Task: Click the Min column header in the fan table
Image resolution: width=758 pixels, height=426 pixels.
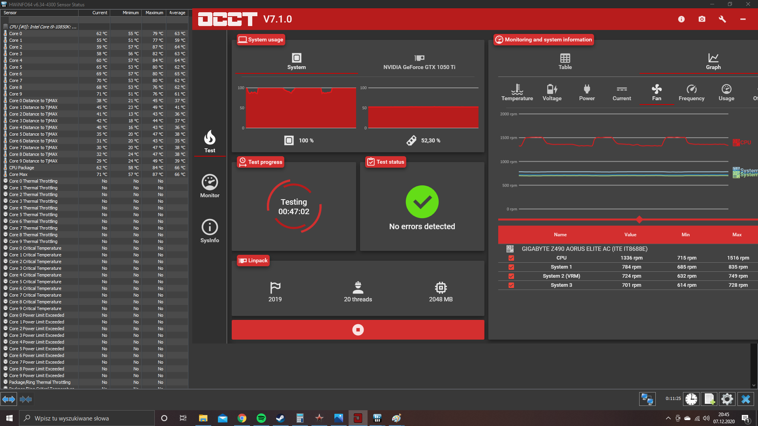Action: [x=686, y=235]
